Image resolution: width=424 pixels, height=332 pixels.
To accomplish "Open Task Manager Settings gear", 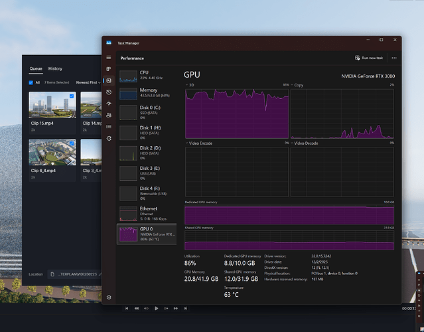I will (x=109, y=297).
